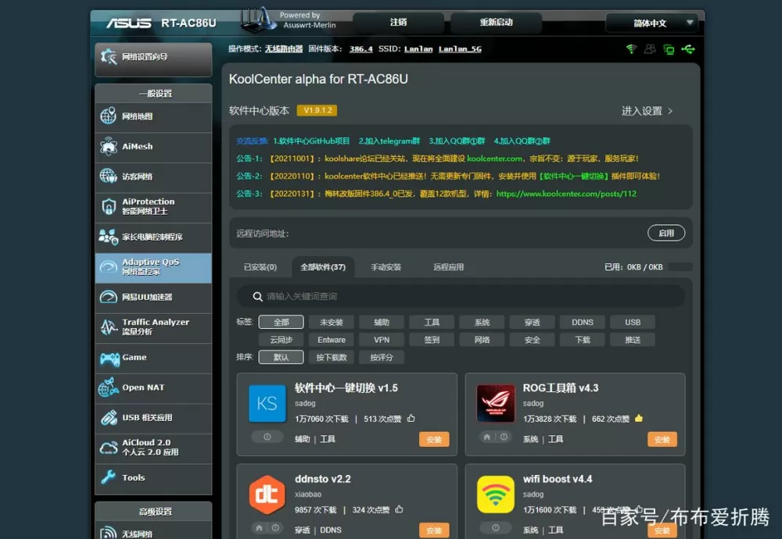Click the KS plugin icon thumbnail
The height and width of the screenshot is (539, 782).
267,403
